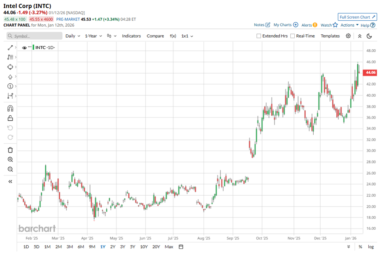Select the 5Y time range
The width and height of the screenshot is (380, 254).
(x=133, y=247)
